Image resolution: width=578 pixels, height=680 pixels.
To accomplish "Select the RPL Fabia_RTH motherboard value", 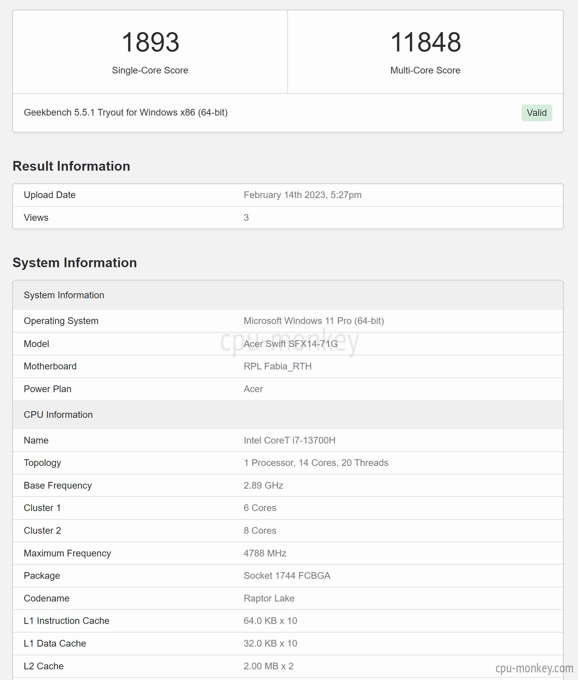I will click(x=278, y=366).
